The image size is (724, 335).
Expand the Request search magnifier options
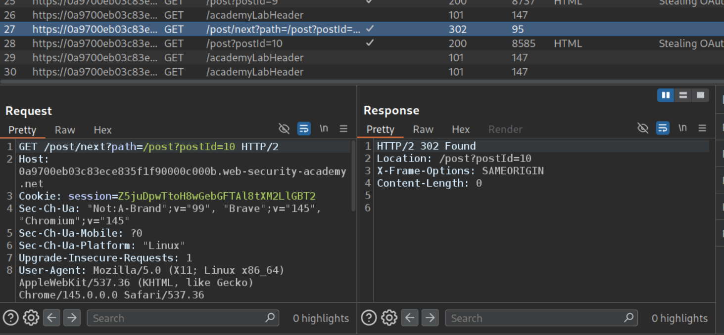[270, 318]
